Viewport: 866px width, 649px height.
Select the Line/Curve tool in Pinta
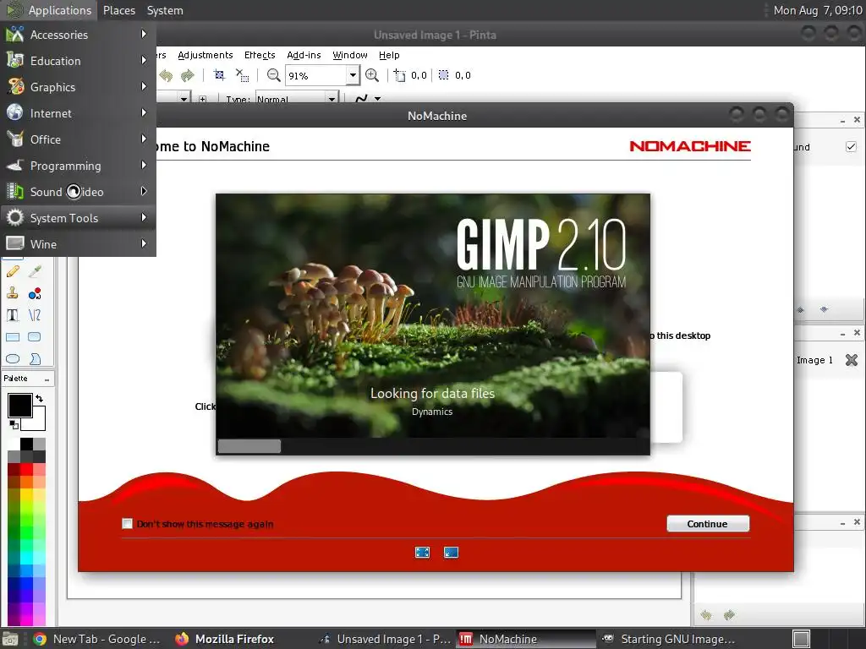tap(34, 315)
